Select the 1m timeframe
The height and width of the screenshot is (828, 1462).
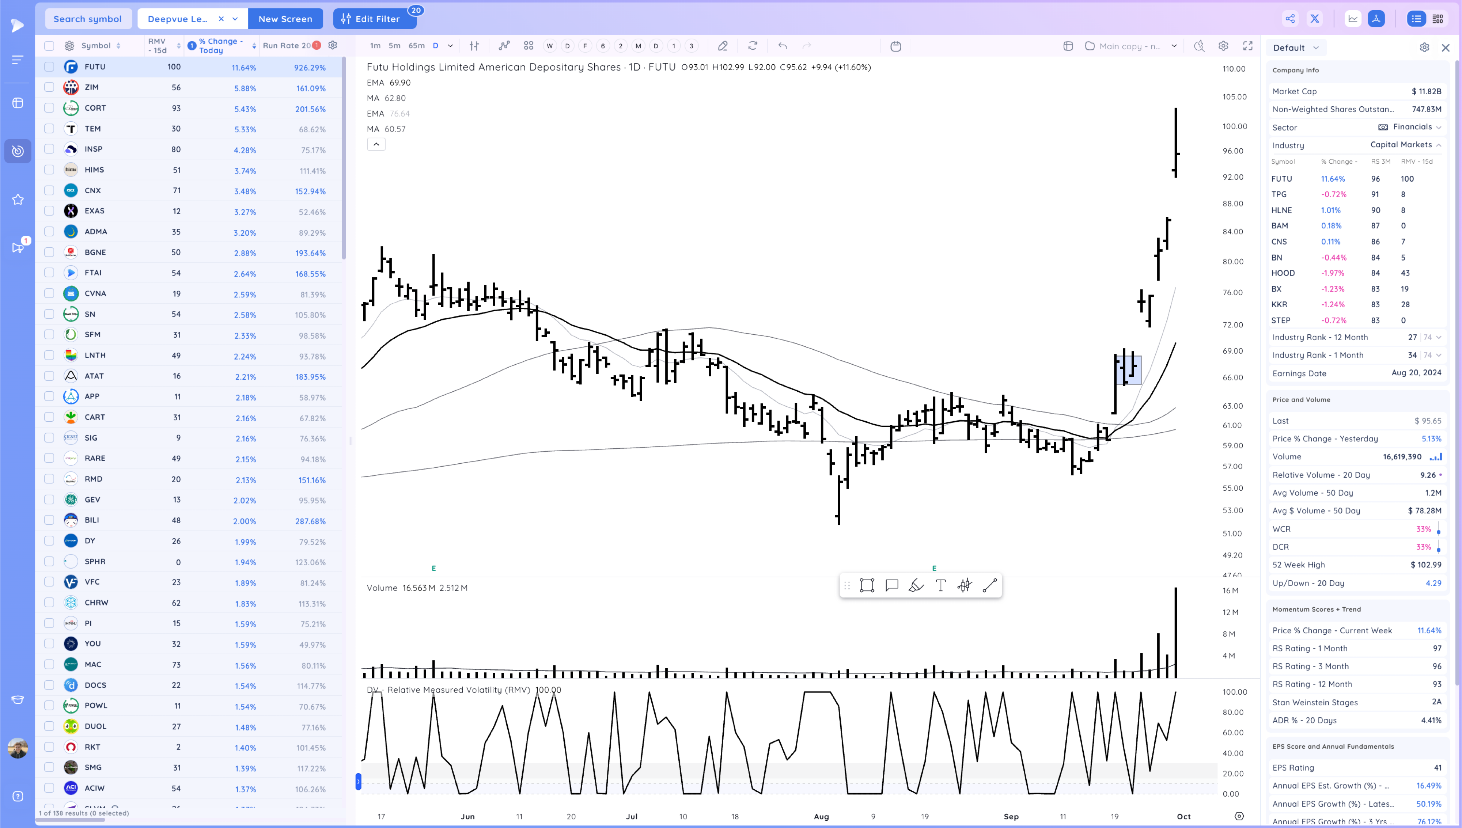click(x=375, y=46)
